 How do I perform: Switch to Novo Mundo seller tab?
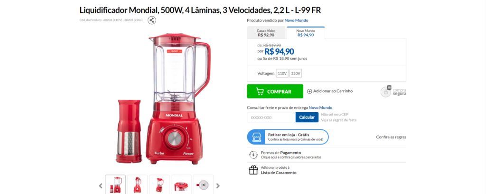(306, 33)
